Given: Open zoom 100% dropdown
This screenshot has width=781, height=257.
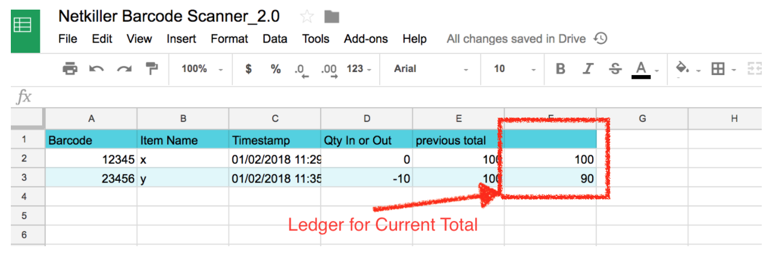Looking at the screenshot, I should 203,68.
